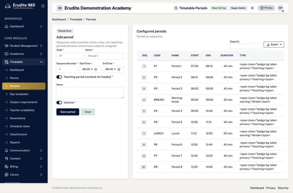Image resolution: width=293 pixels, height=193 pixels.
Task: Click the Search input field
Action: click(246, 46)
